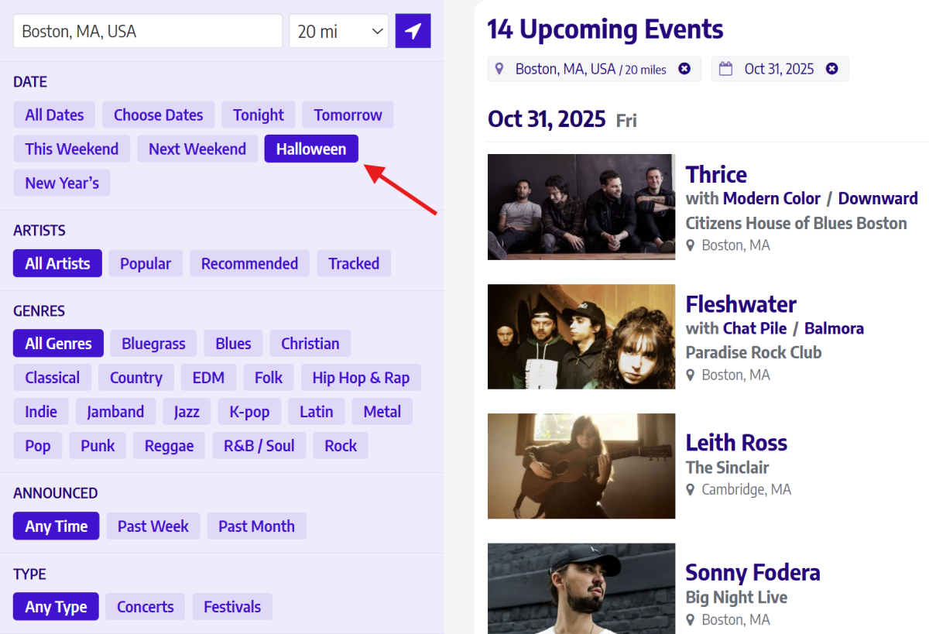
Task: Click the Leith Ross guitar photo
Action: click(581, 466)
